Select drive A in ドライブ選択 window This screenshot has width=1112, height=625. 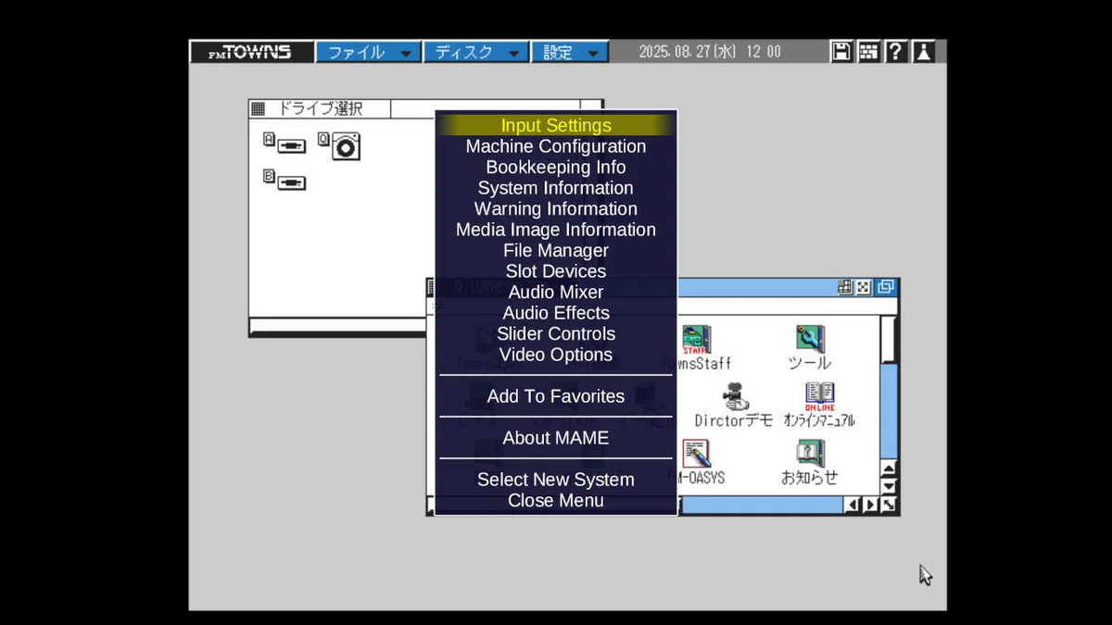(x=285, y=144)
